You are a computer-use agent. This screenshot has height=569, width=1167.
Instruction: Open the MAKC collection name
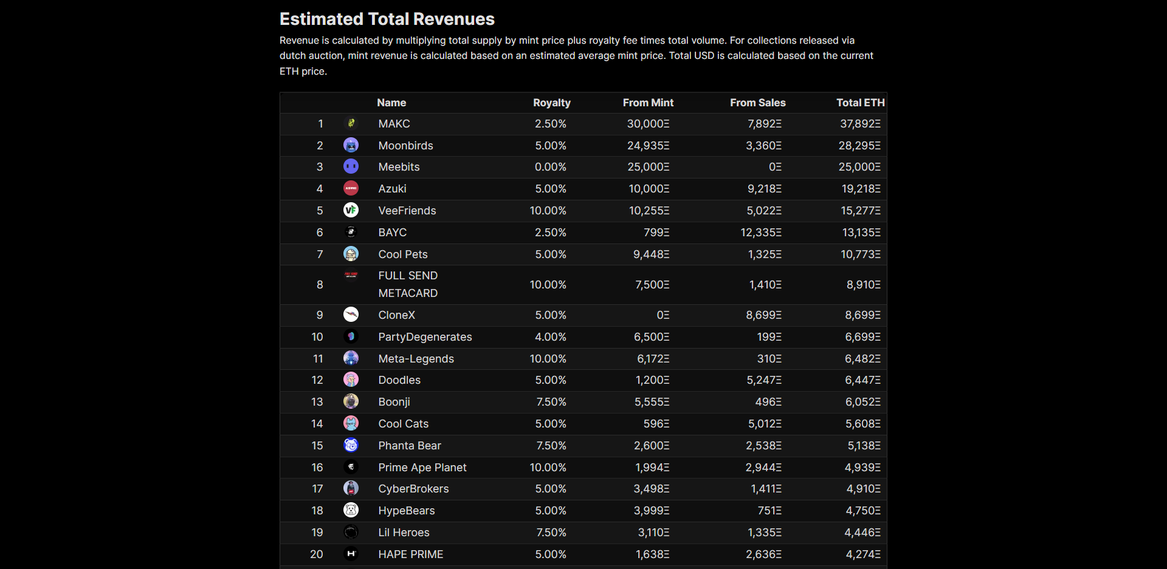394,124
